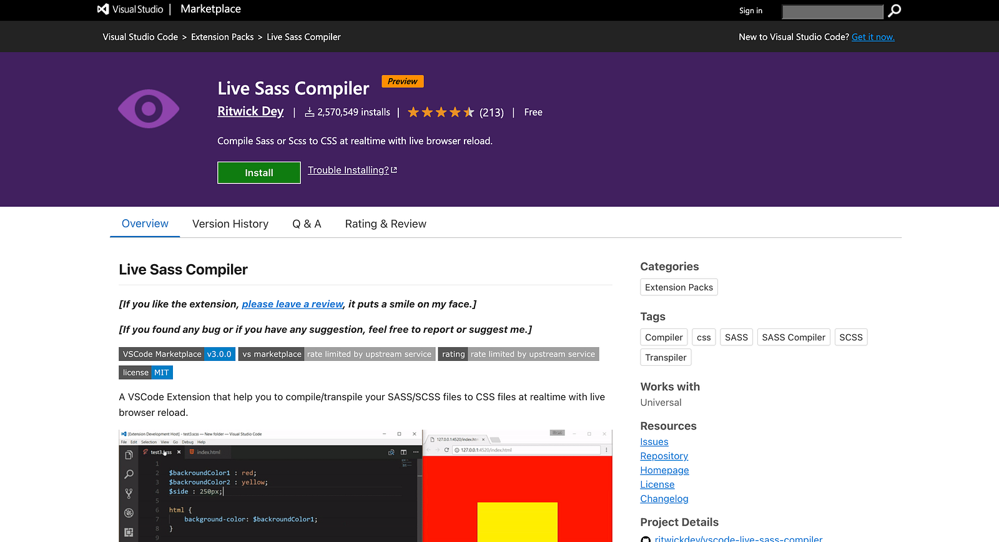
Task: Open Trouble Installing help link
Action: [x=348, y=170]
